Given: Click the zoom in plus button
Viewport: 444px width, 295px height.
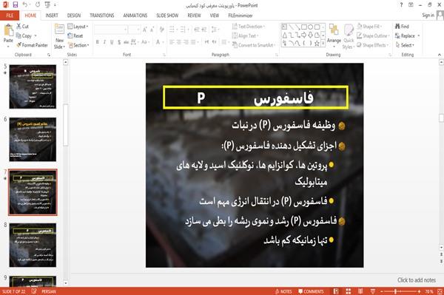Looking at the screenshot, I should [419, 291].
